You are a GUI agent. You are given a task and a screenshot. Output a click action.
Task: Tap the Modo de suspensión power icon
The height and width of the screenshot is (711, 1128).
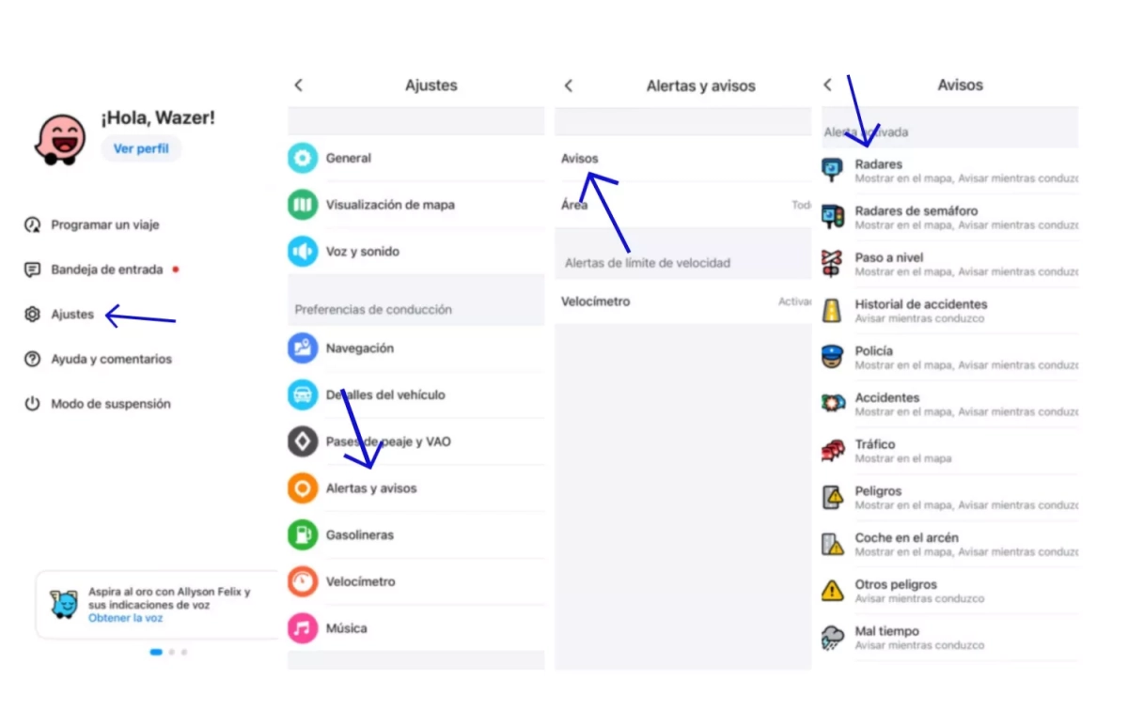pyautogui.click(x=33, y=404)
